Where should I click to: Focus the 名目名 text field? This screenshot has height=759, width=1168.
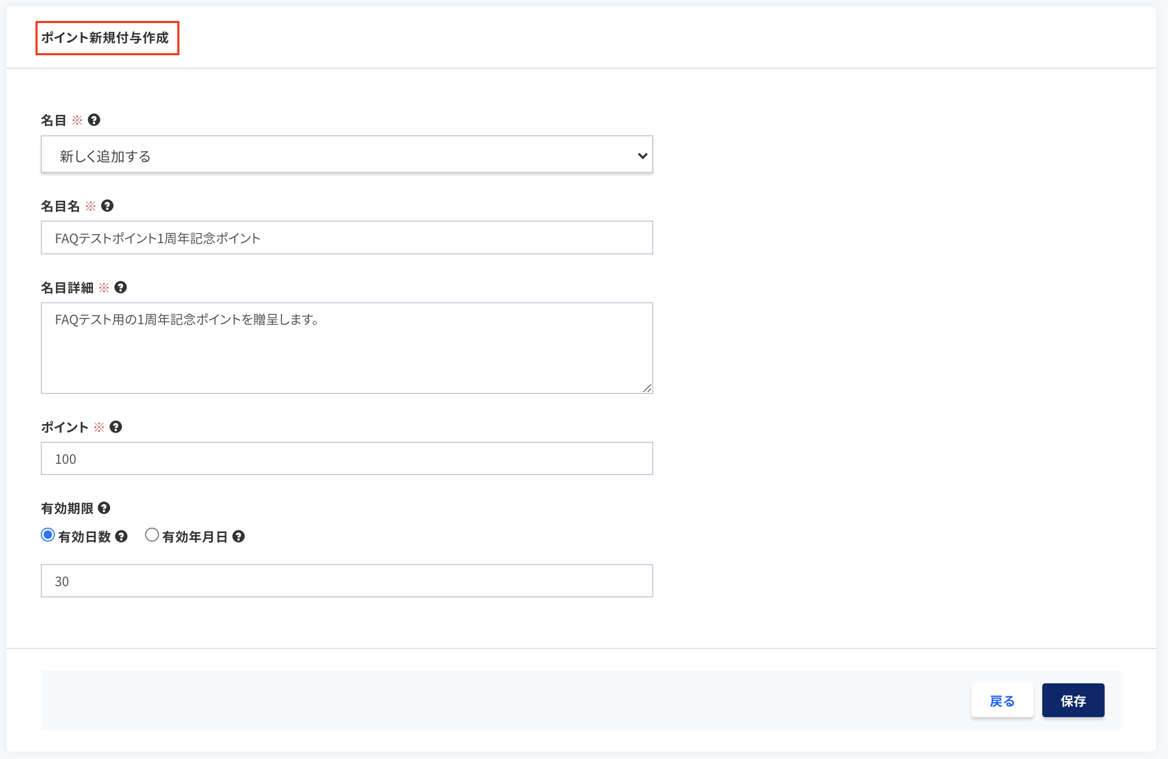click(347, 238)
